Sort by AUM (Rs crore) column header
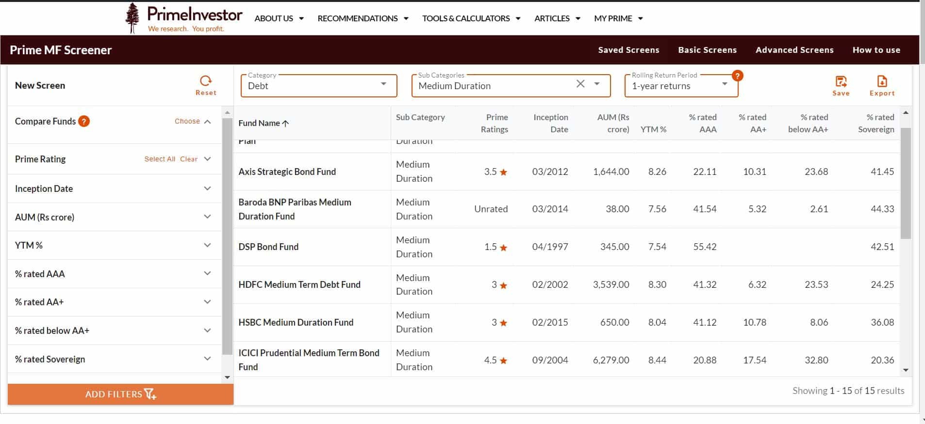The height and width of the screenshot is (424, 925). 613,123
